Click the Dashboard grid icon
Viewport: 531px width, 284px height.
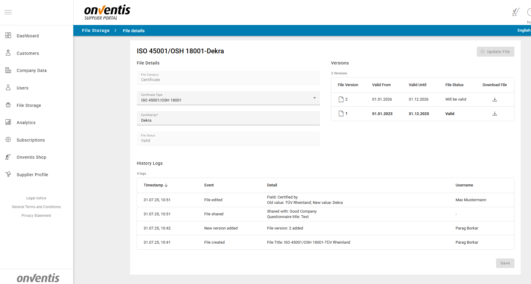tap(8, 36)
